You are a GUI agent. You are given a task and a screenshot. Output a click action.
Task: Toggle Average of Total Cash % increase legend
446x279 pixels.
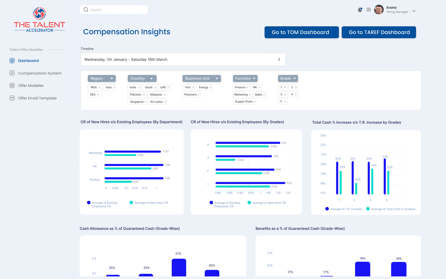coord(391,209)
